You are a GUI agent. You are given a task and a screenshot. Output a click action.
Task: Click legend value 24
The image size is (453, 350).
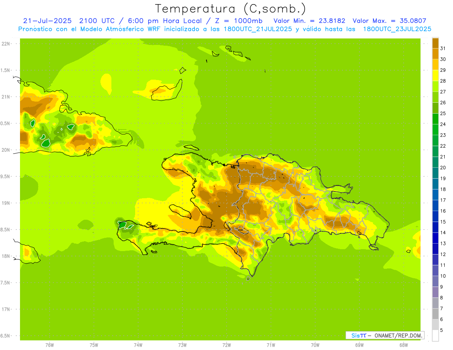coord(443,124)
